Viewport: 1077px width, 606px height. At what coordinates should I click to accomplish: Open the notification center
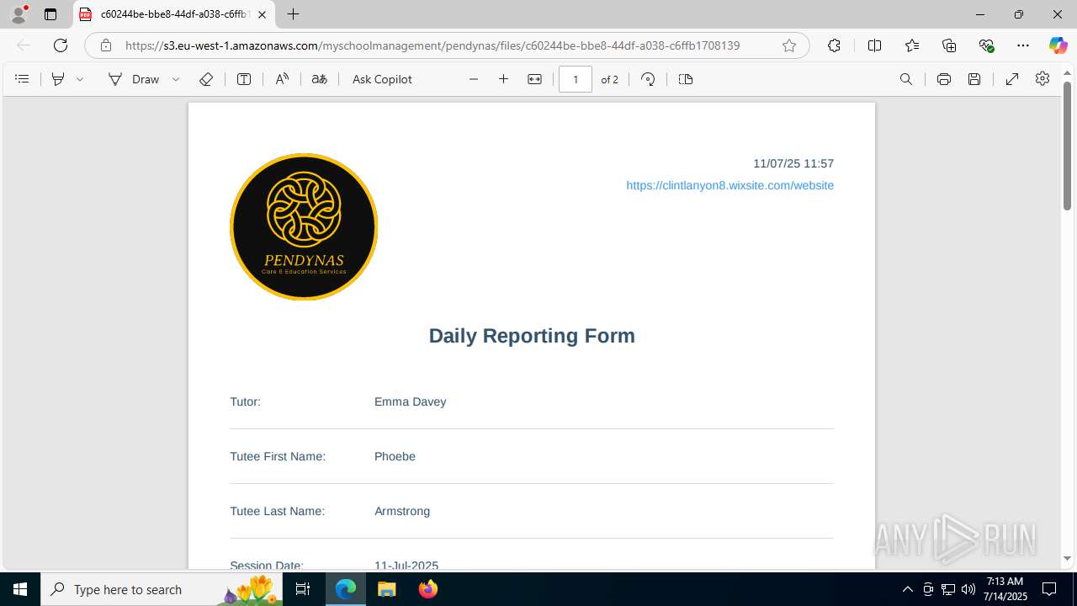pos(1049,589)
